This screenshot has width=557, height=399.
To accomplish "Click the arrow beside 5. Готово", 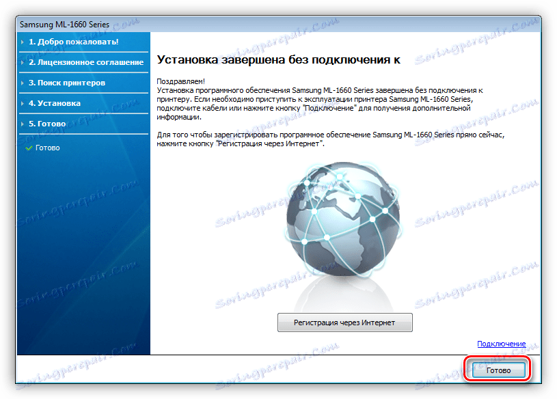I will [x=23, y=124].
